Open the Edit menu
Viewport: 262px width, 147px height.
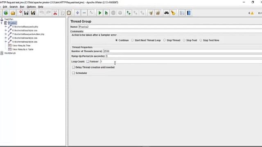click(5, 7)
